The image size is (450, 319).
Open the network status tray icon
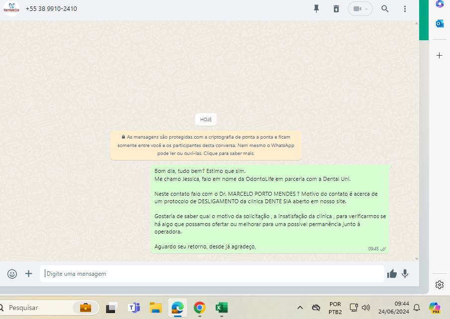pos(353,308)
